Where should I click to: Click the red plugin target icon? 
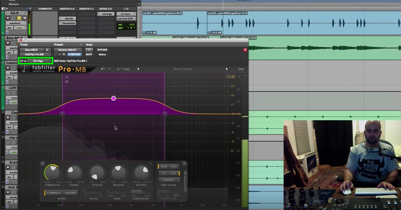click(245, 49)
